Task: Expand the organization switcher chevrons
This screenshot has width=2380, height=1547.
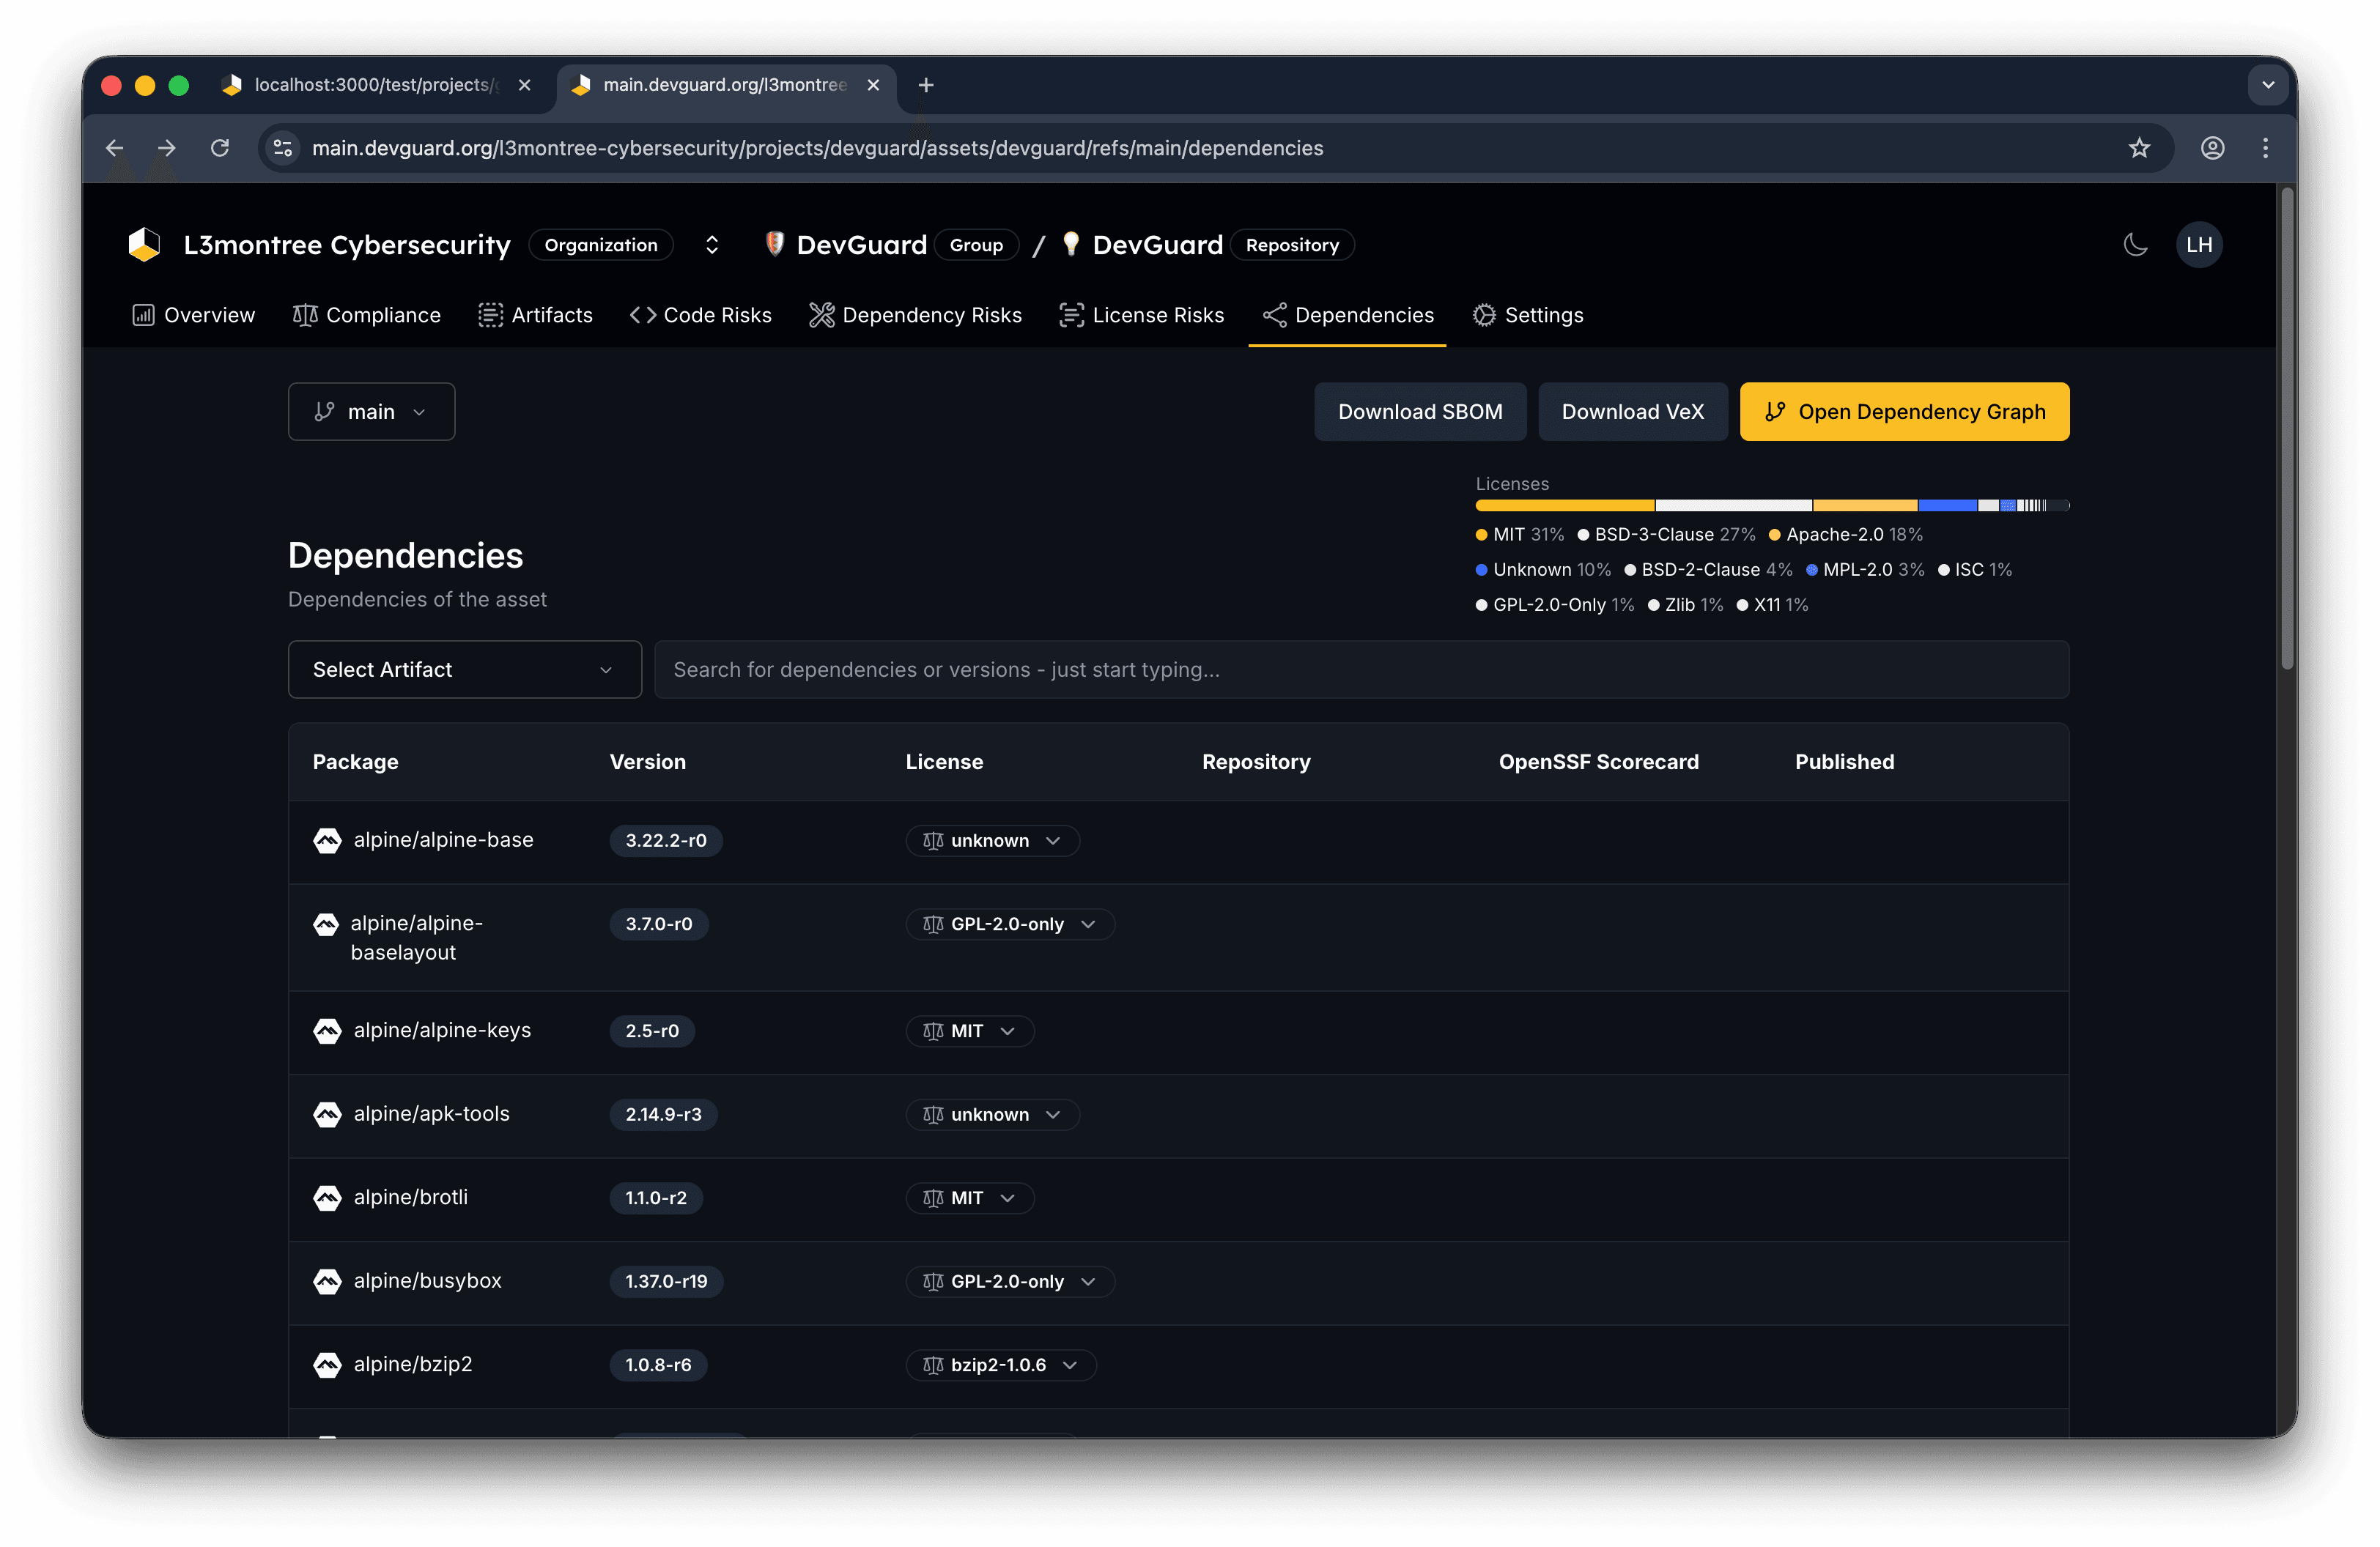Action: tap(712, 245)
